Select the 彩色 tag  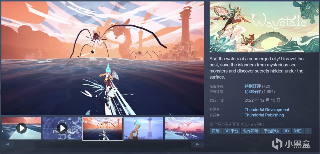coord(298,131)
